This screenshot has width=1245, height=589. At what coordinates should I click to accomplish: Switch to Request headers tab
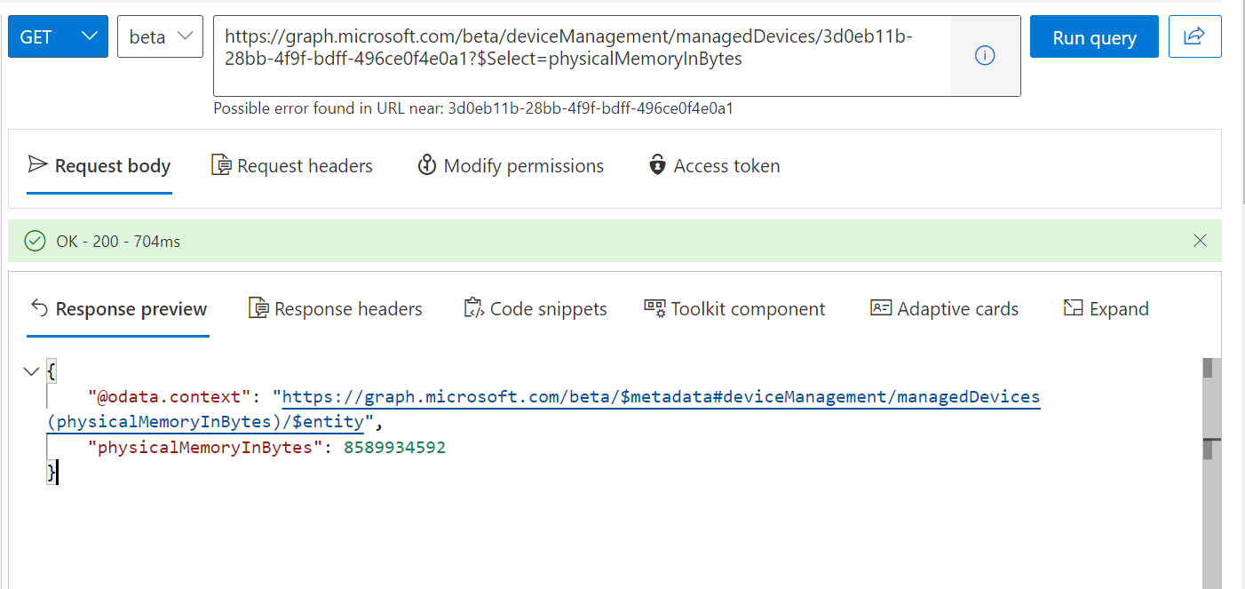point(292,166)
